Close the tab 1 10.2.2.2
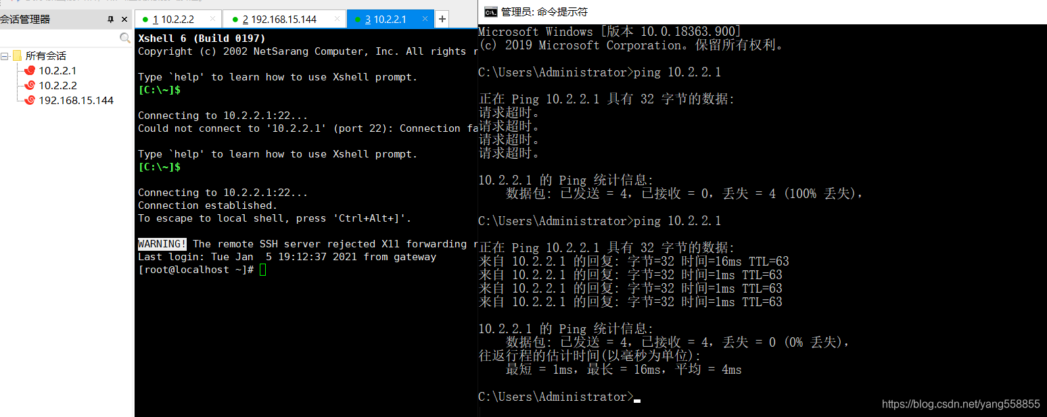 click(213, 19)
